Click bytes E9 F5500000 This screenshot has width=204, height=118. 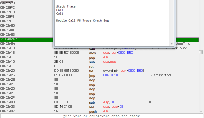click(x=63, y=75)
